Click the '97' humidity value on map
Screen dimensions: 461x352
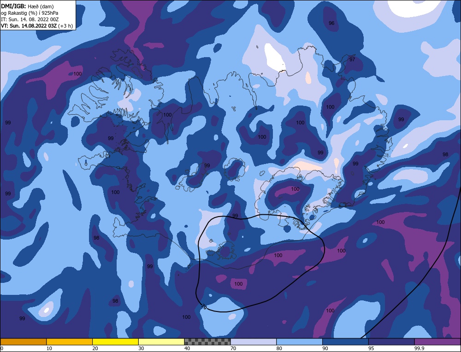click(352, 59)
